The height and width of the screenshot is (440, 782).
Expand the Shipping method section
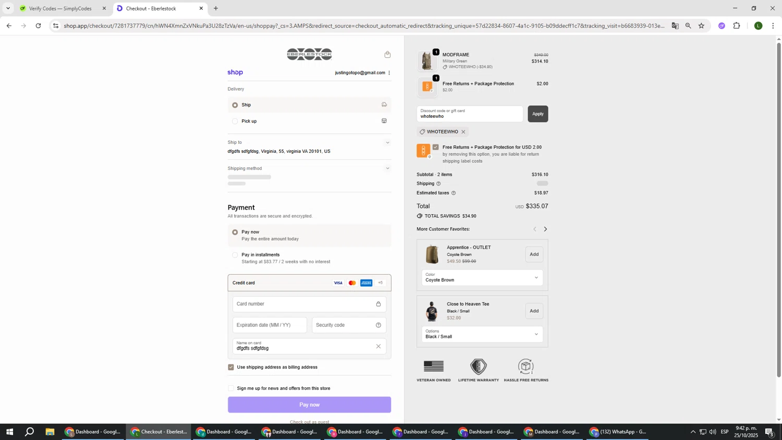click(387, 168)
